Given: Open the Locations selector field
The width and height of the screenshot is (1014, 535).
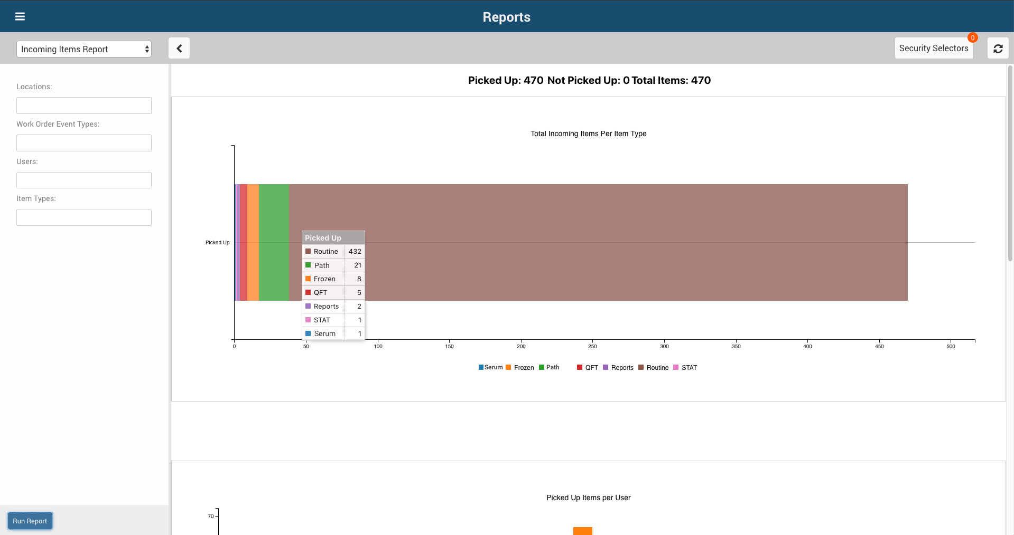Looking at the screenshot, I should [x=84, y=106].
